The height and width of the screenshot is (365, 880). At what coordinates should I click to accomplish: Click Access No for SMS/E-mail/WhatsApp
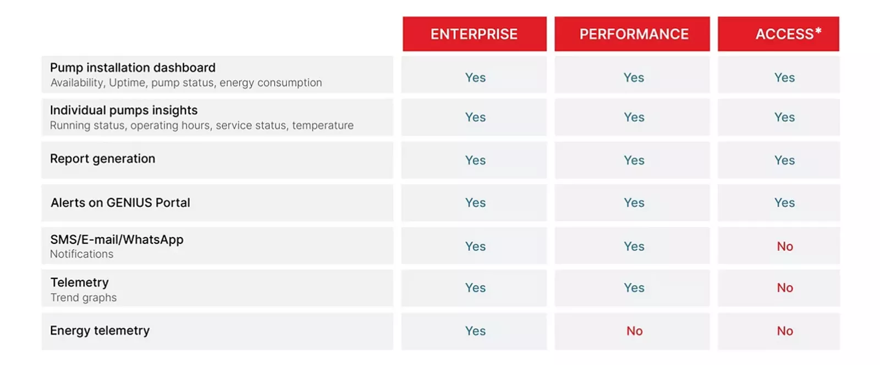click(785, 246)
